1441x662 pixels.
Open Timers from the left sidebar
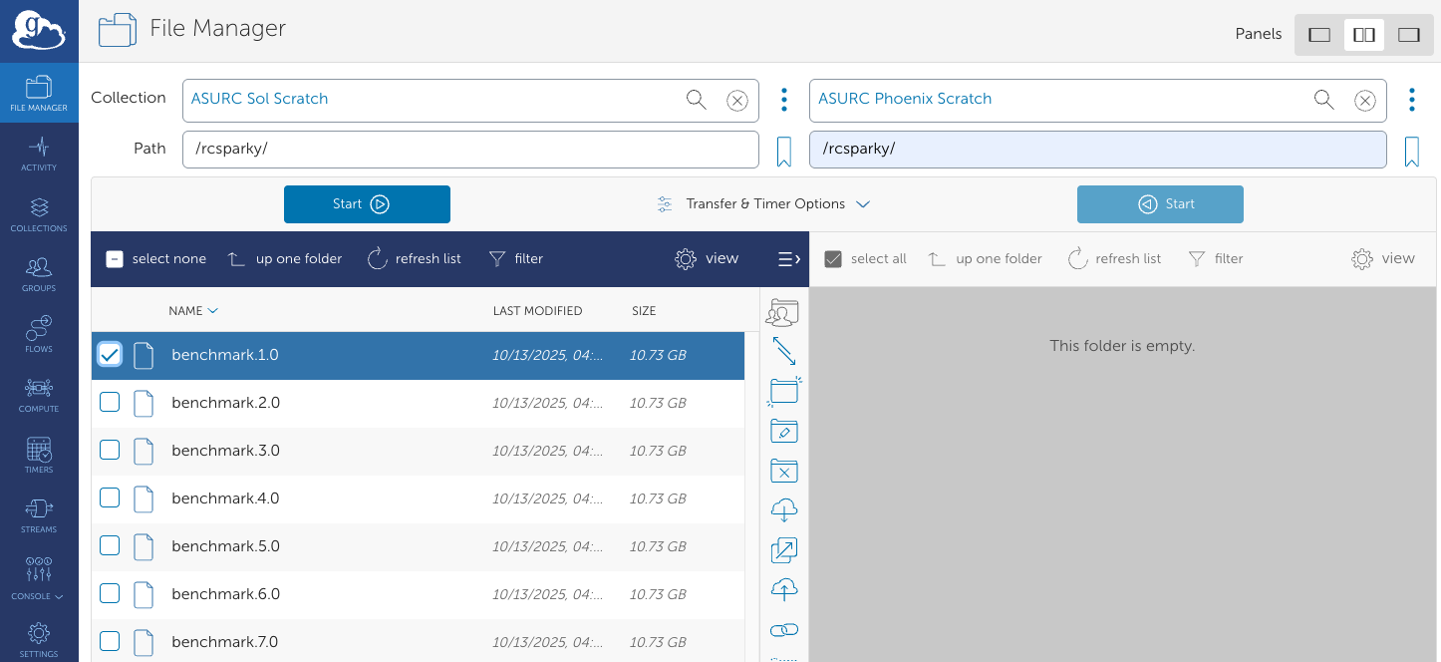point(39,454)
